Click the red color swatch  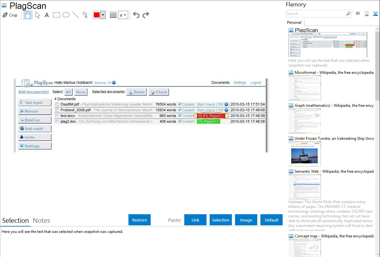pos(97,15)
